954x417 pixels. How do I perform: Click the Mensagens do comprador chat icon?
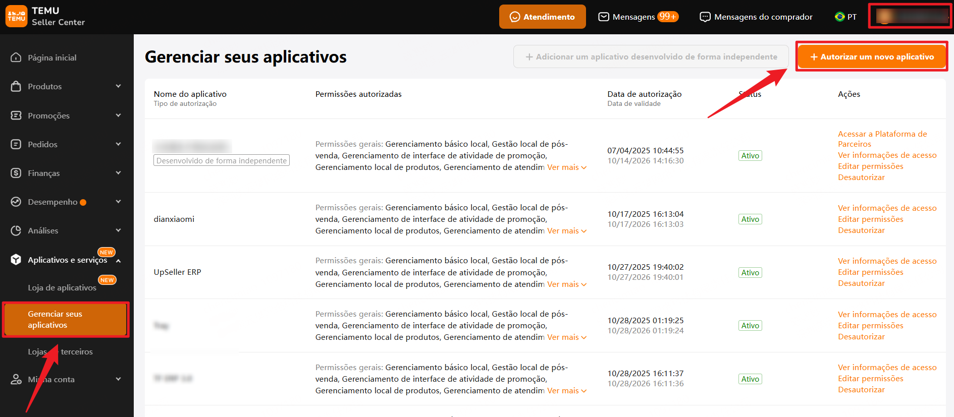pos(705,17)
